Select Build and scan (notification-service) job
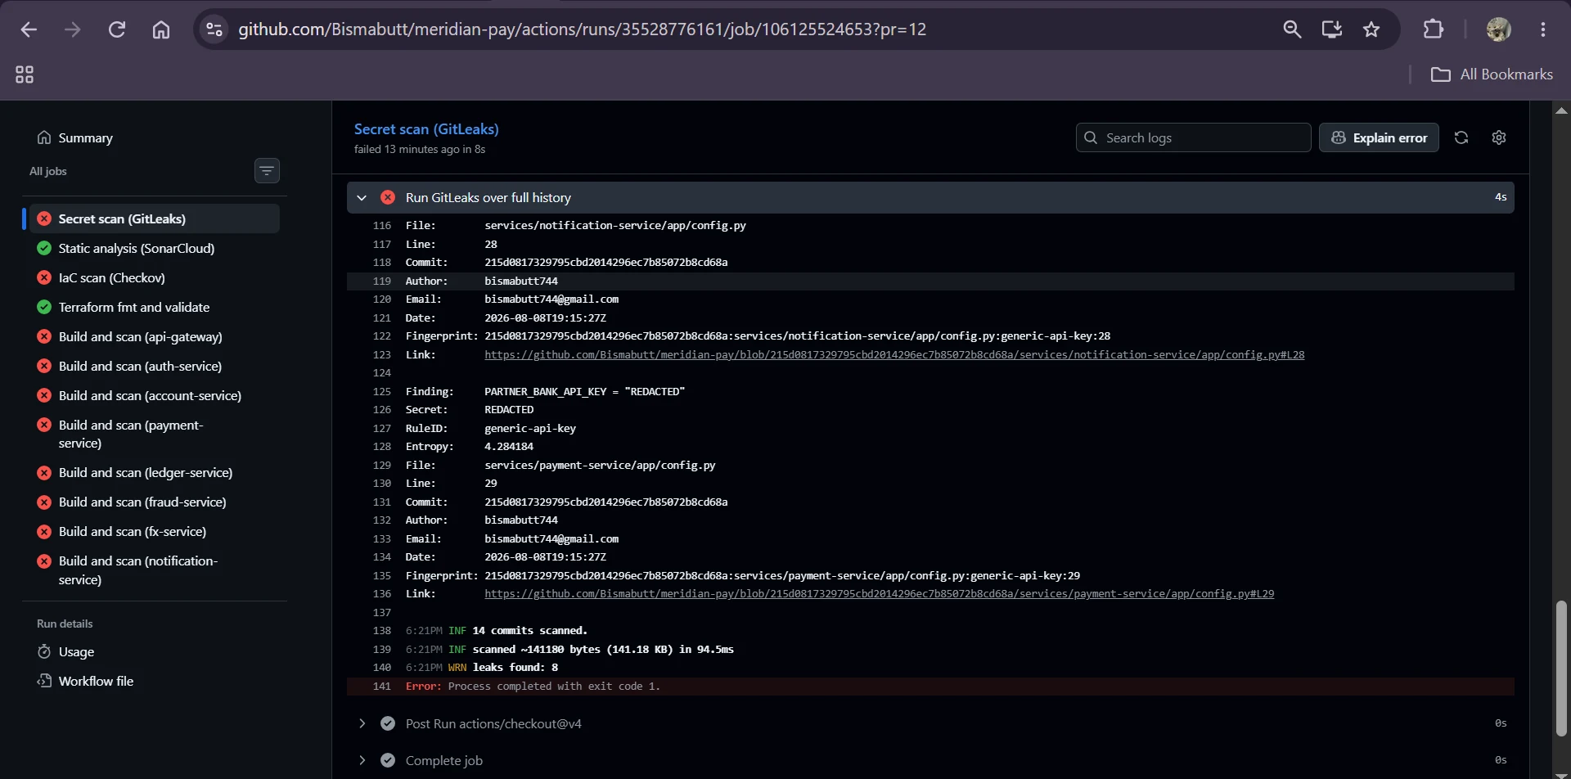The image size is (1571, 779). (155, 570)
